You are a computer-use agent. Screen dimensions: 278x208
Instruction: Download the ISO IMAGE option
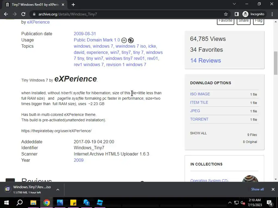pyautogui.click(x=200, y=94)
